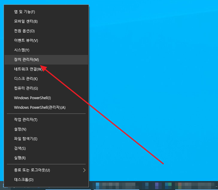Image resolution: width=218 pixels, height=190 pixels.
Task: Open 전원 옵션(O)
Action: click(46, 31)
